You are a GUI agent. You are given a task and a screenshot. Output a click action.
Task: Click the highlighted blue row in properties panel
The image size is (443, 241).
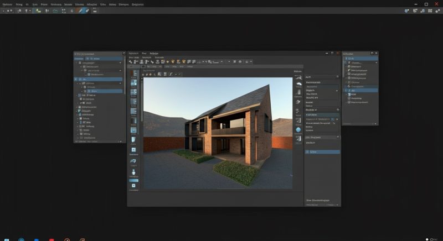[x=322, y=151]
